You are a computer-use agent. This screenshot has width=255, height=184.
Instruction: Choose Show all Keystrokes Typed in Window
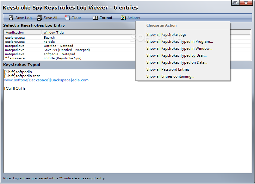point(179,48)
